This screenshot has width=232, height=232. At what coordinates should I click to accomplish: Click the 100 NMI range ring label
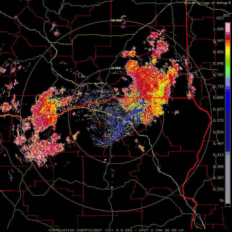click(116, 20)
